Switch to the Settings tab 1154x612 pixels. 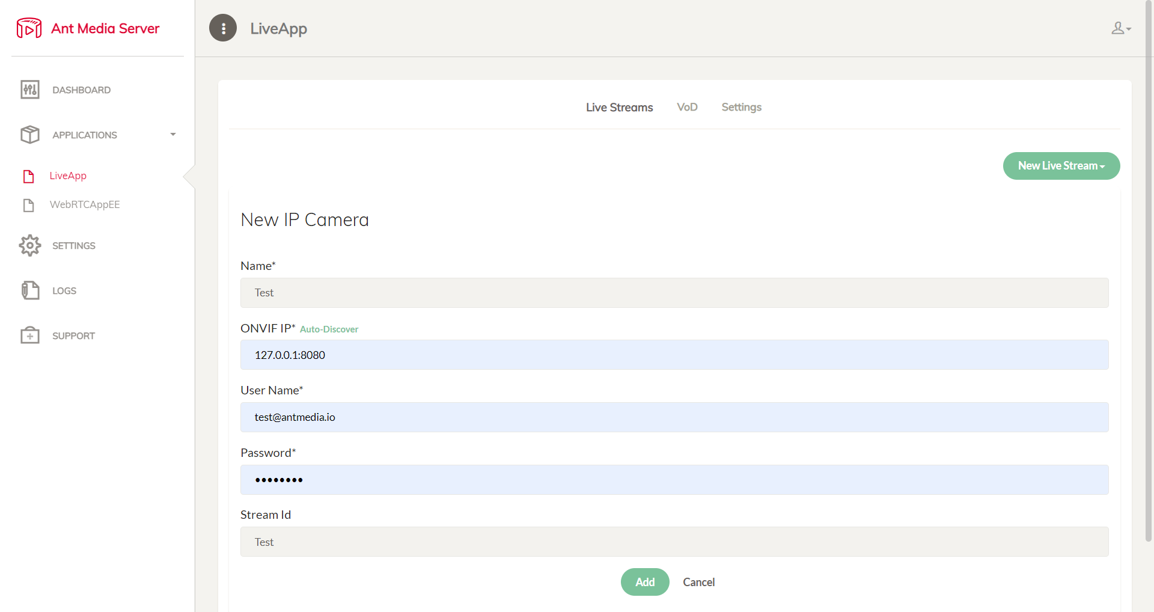(x=741, y=107)
